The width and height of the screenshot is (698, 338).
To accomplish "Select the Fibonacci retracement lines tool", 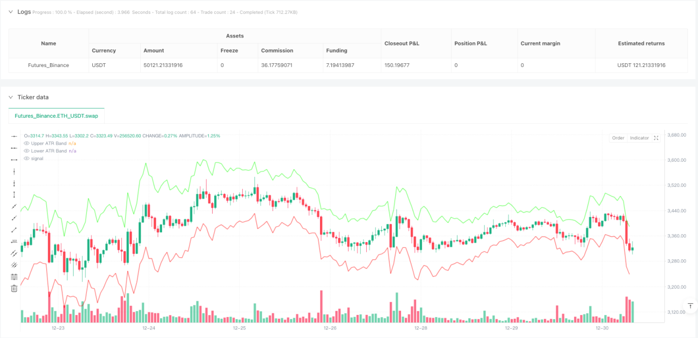I will 14,277.
